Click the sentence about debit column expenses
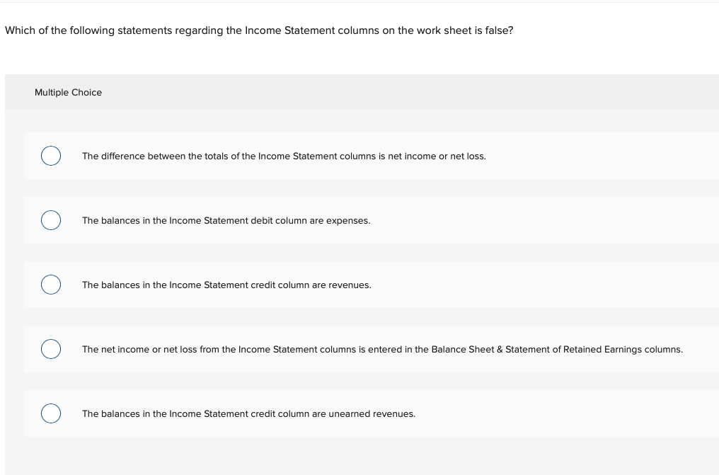 tap(226, 221)
